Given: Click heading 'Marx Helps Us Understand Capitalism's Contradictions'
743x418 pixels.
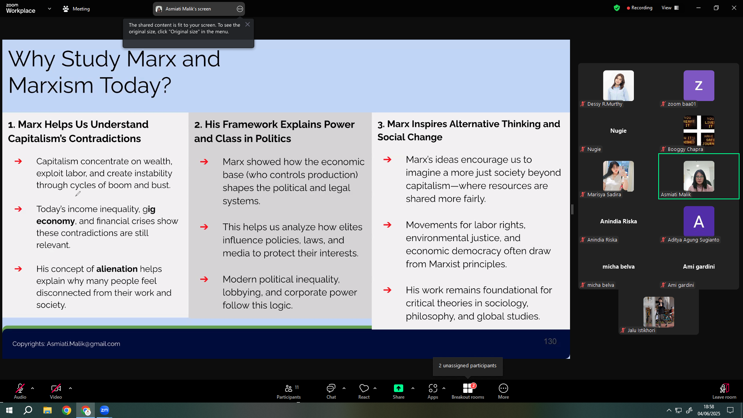Looking at the screenshot, I should tap(78, 132).
